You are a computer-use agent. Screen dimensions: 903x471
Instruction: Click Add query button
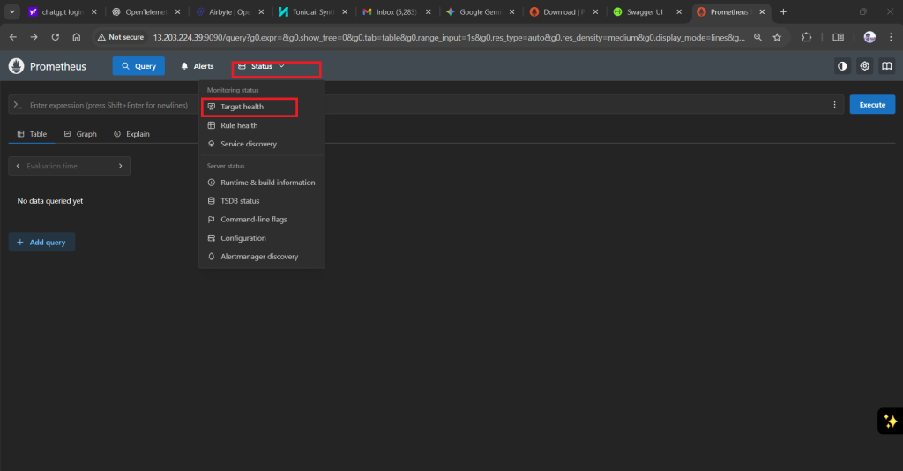click(x=41, y=243)
